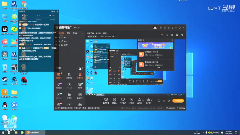Select the 全屏 1 source row
This screenshot has height=135, width=240.
pyautogui.click(x=70, y=45)
